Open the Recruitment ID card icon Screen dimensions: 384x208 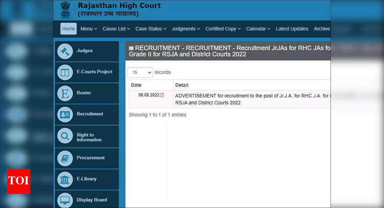65,114
